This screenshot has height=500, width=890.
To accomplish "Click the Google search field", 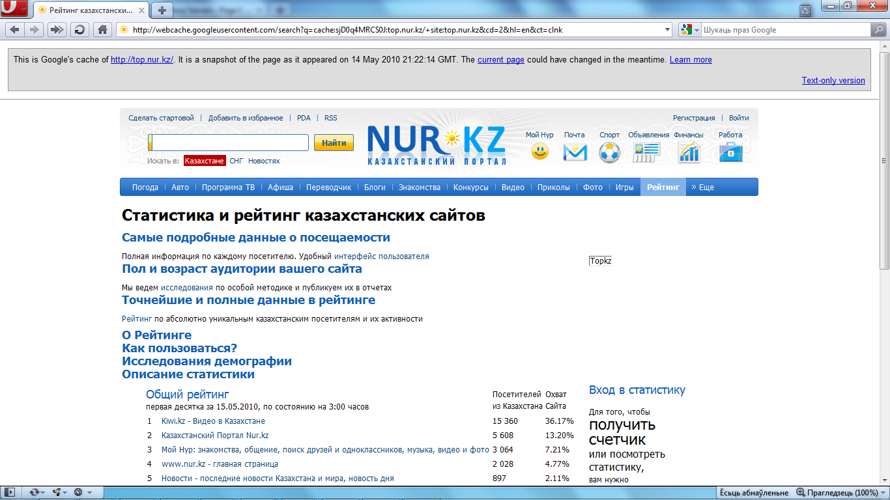I will click(x=785, y=30).
